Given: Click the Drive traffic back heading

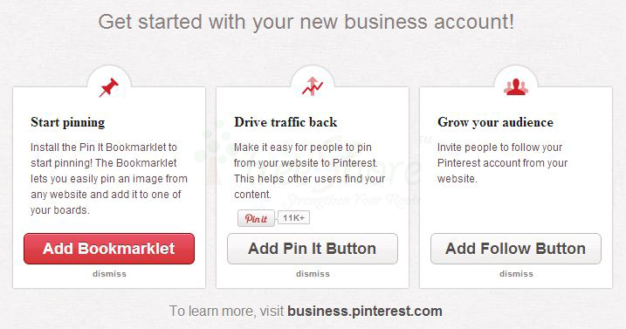Looking at the screenshot, I should click(x=285, y=122).
